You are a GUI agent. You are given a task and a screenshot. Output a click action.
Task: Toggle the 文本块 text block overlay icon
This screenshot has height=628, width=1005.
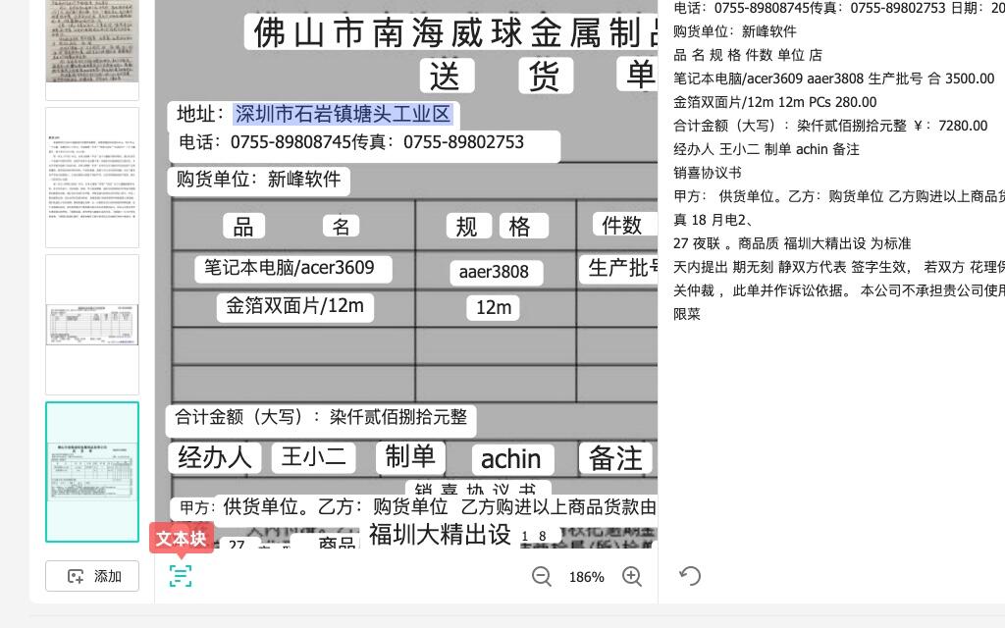click(x=181, y=575)
